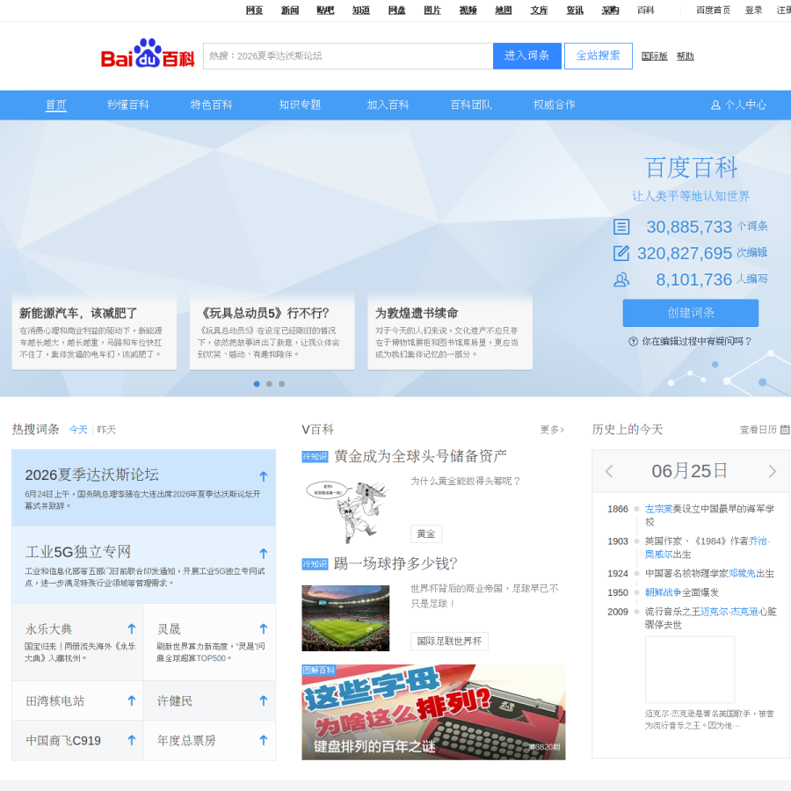Viewport: 791px width, 791px height.
Task: Open the 帮助 link
Action: coord(685,56)
